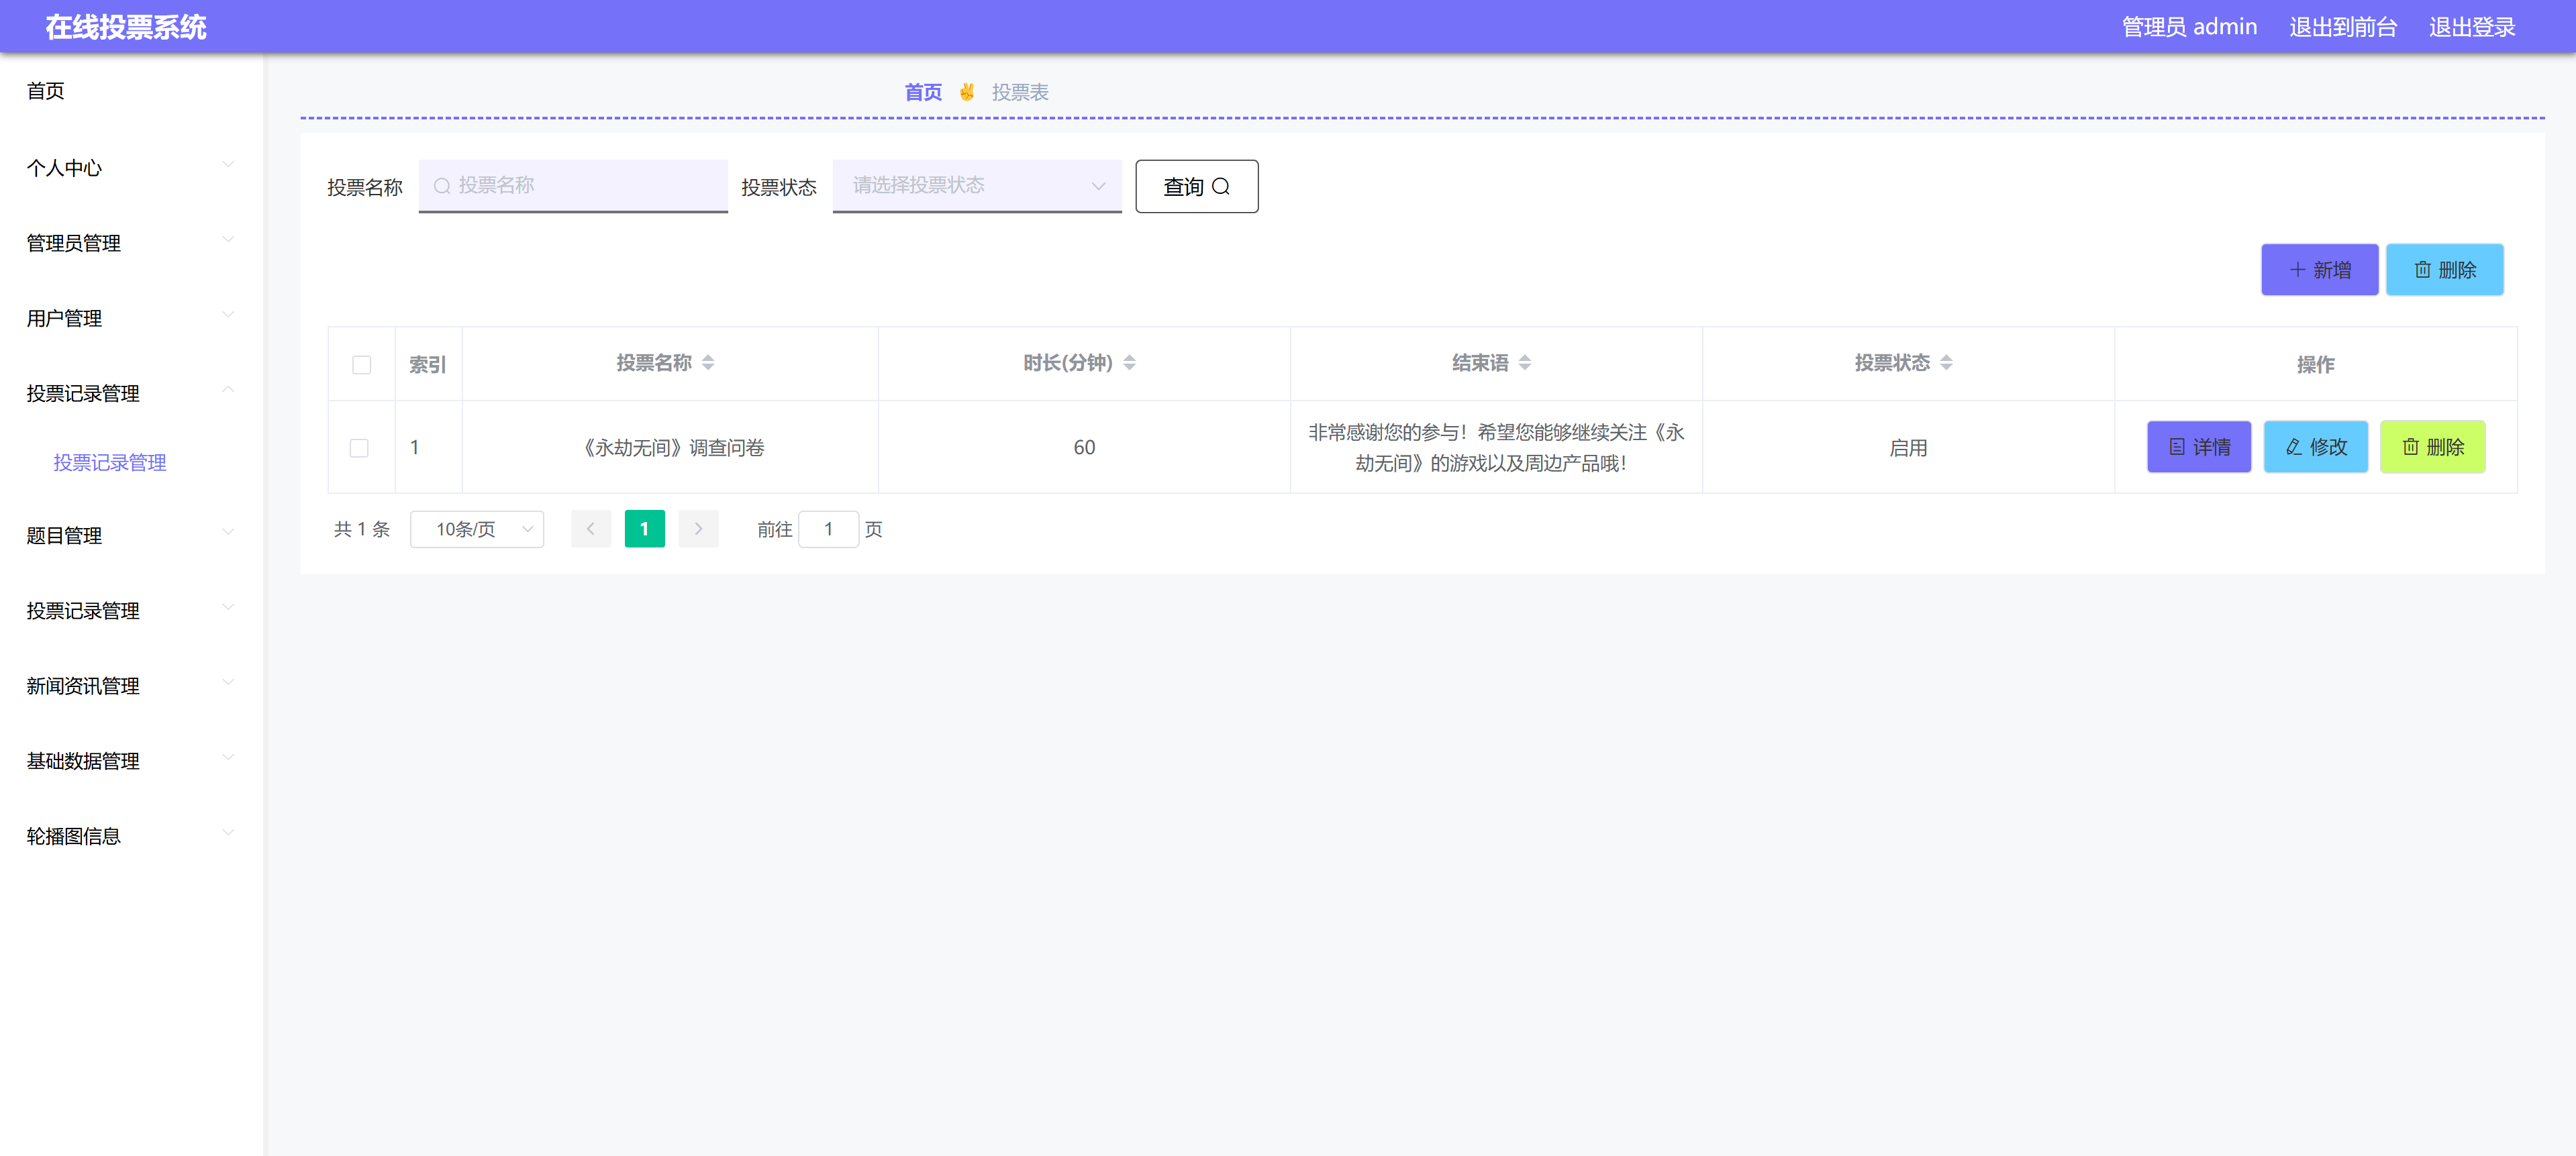The height and width of the screenshot is (1156, 2576).
Task: Click magnifier icon in 投票名称 field
Action: click(441, 186)
